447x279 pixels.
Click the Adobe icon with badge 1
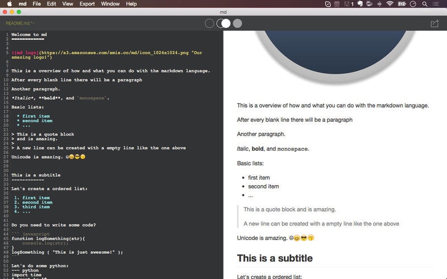[349, 4]
